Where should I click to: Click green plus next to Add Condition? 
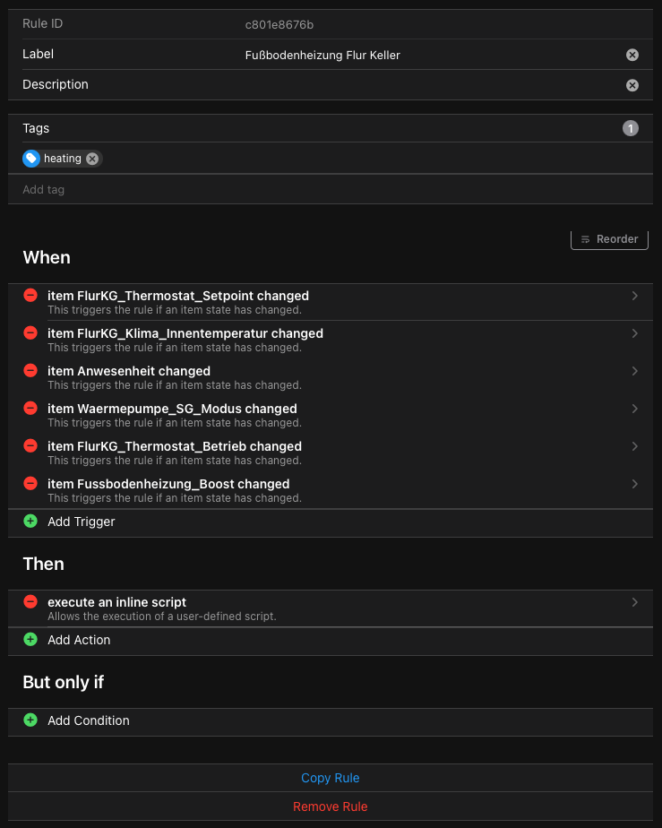30,720
